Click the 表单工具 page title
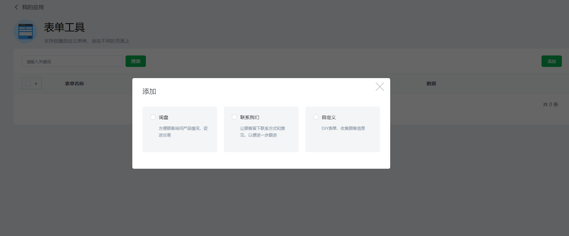The image size is (569, 236). (x=64, y=27)
